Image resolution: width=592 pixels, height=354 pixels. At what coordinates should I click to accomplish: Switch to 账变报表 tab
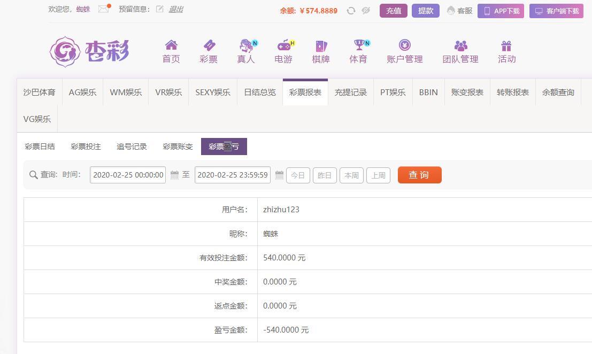(467, 92)
